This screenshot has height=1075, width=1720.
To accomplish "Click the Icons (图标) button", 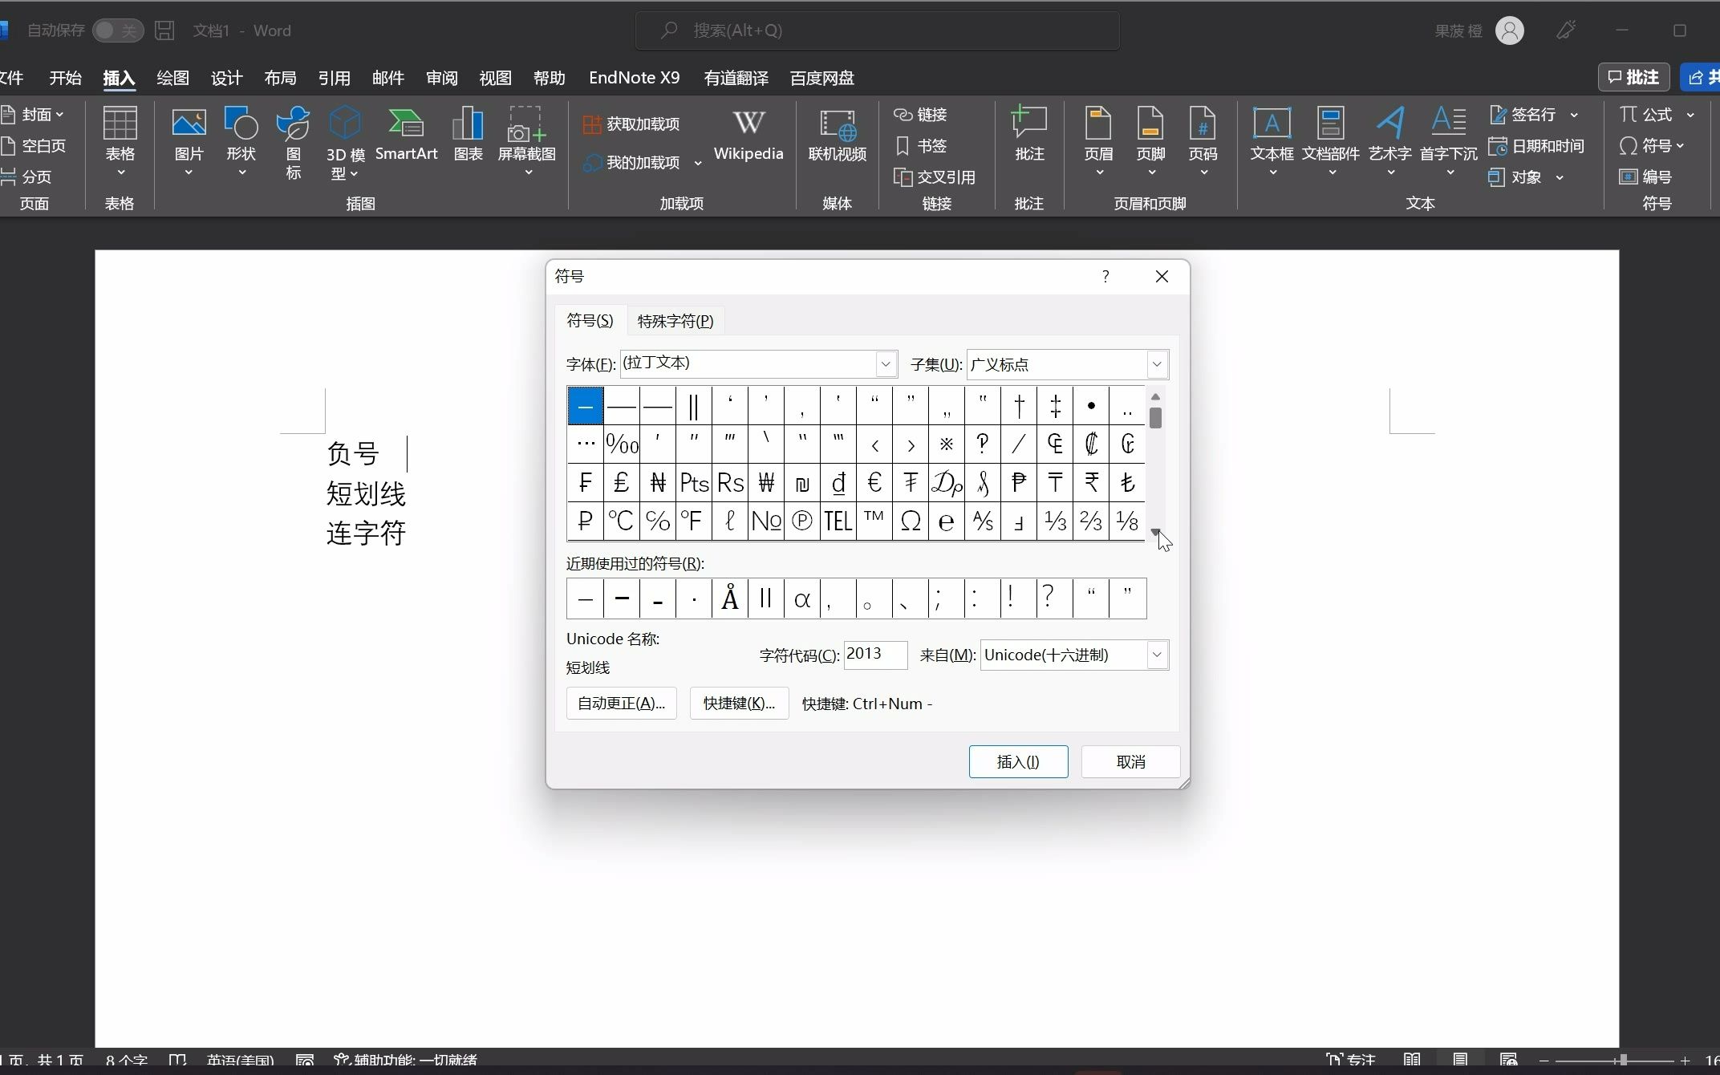I will (x=293, y=143).
